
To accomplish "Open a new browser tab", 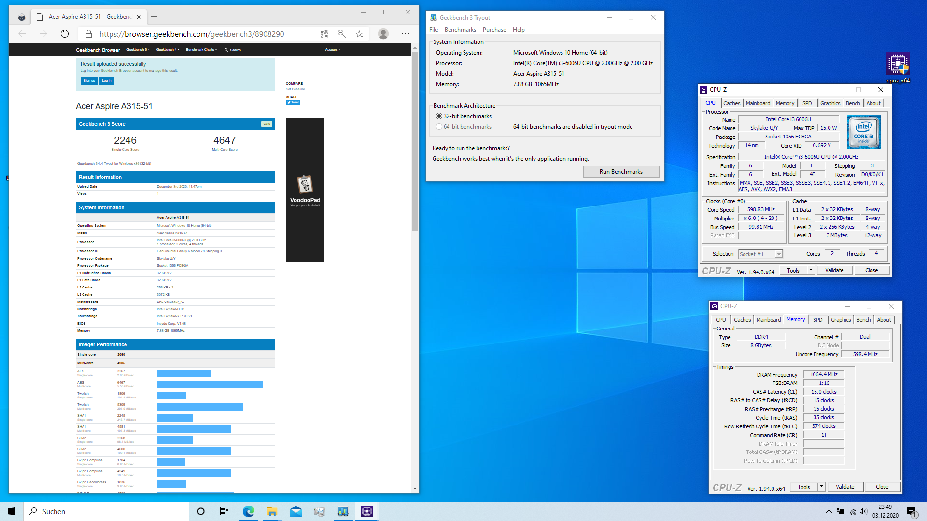I will click(x=154, y=17).
